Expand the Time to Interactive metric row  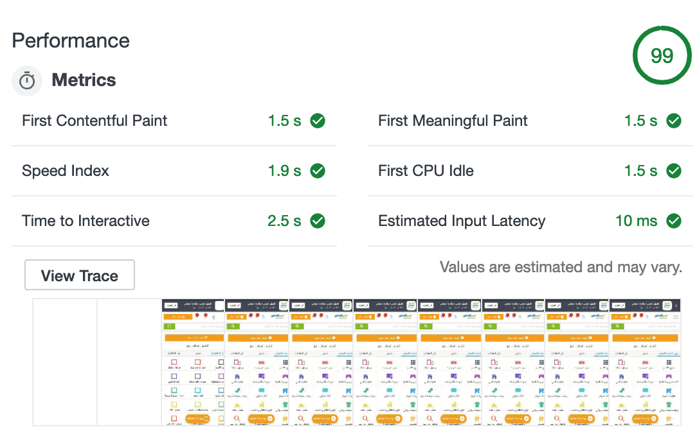tap(86, 221)
